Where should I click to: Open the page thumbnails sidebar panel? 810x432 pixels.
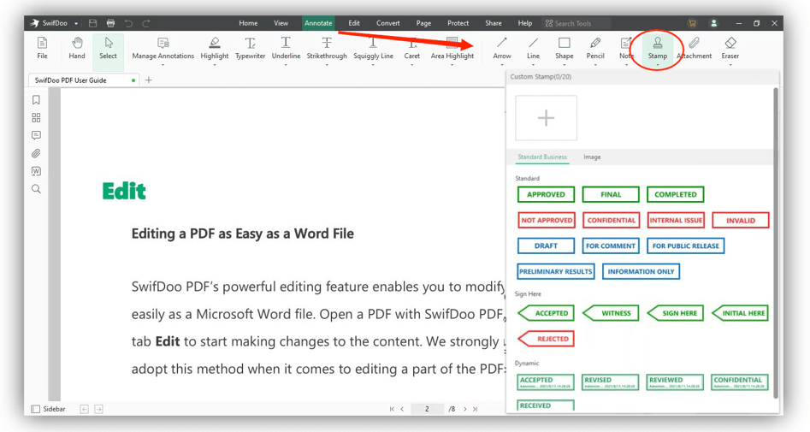(x=36, y=118)
